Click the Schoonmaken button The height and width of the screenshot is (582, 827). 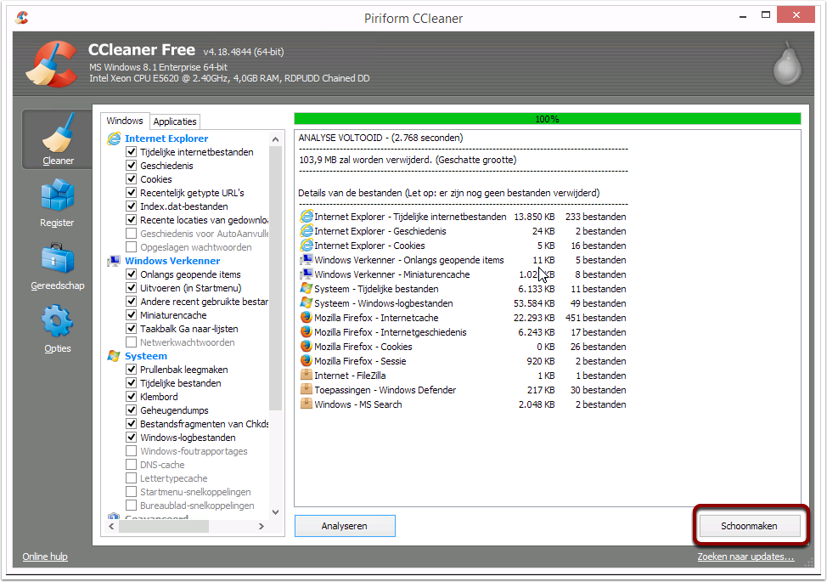[x=749, y=526]
